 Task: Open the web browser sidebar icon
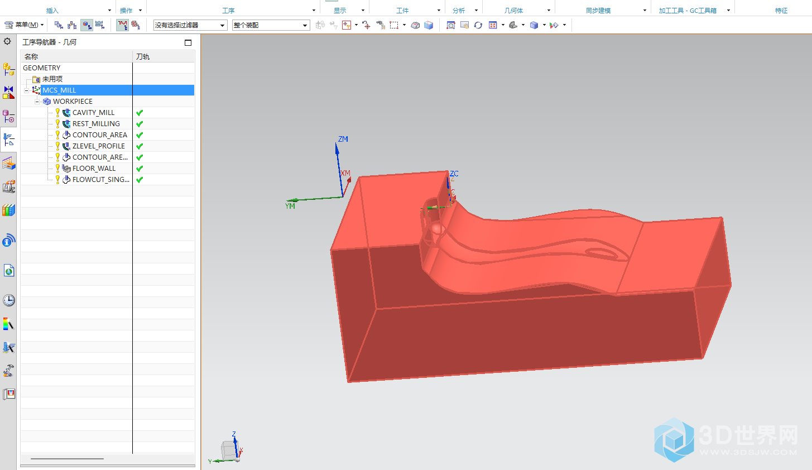point(8,271)
